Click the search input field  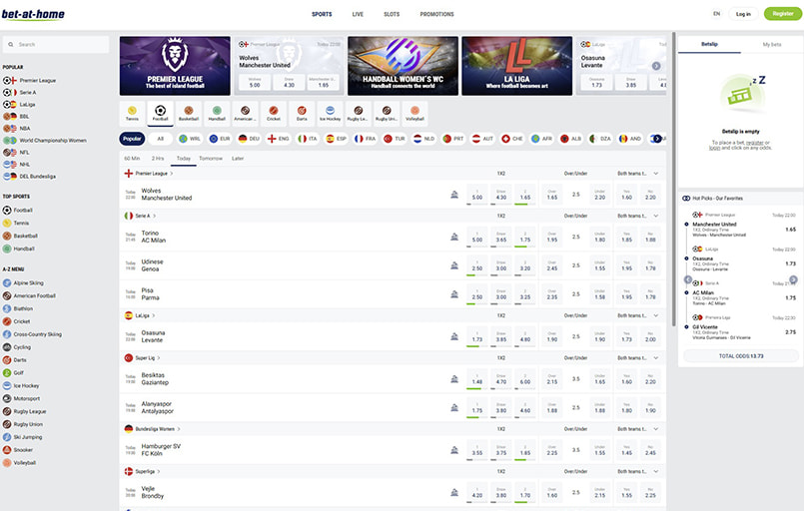coord(56,45)
